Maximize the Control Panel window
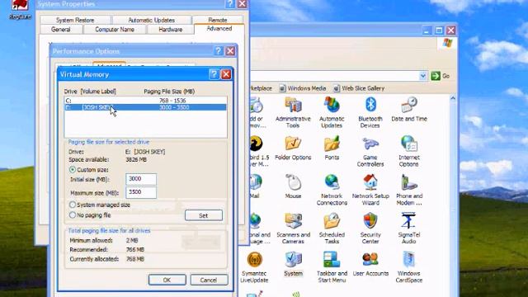Image resolution: width=528 pixels, height=297 pixels. point(439,31)
